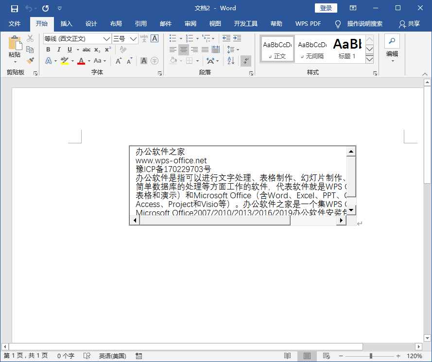Toggle Bold formatting
This screenshot has width=432, height=362.
[x=48, y=50]
